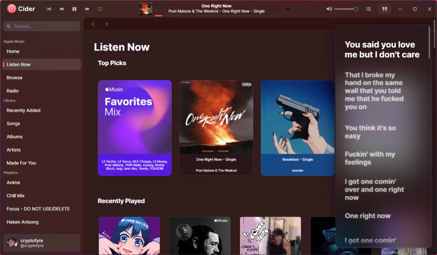The width and height of the screenshot is (437, 255).
Task: Click the main page scrollbar
Action: (434, 34)
